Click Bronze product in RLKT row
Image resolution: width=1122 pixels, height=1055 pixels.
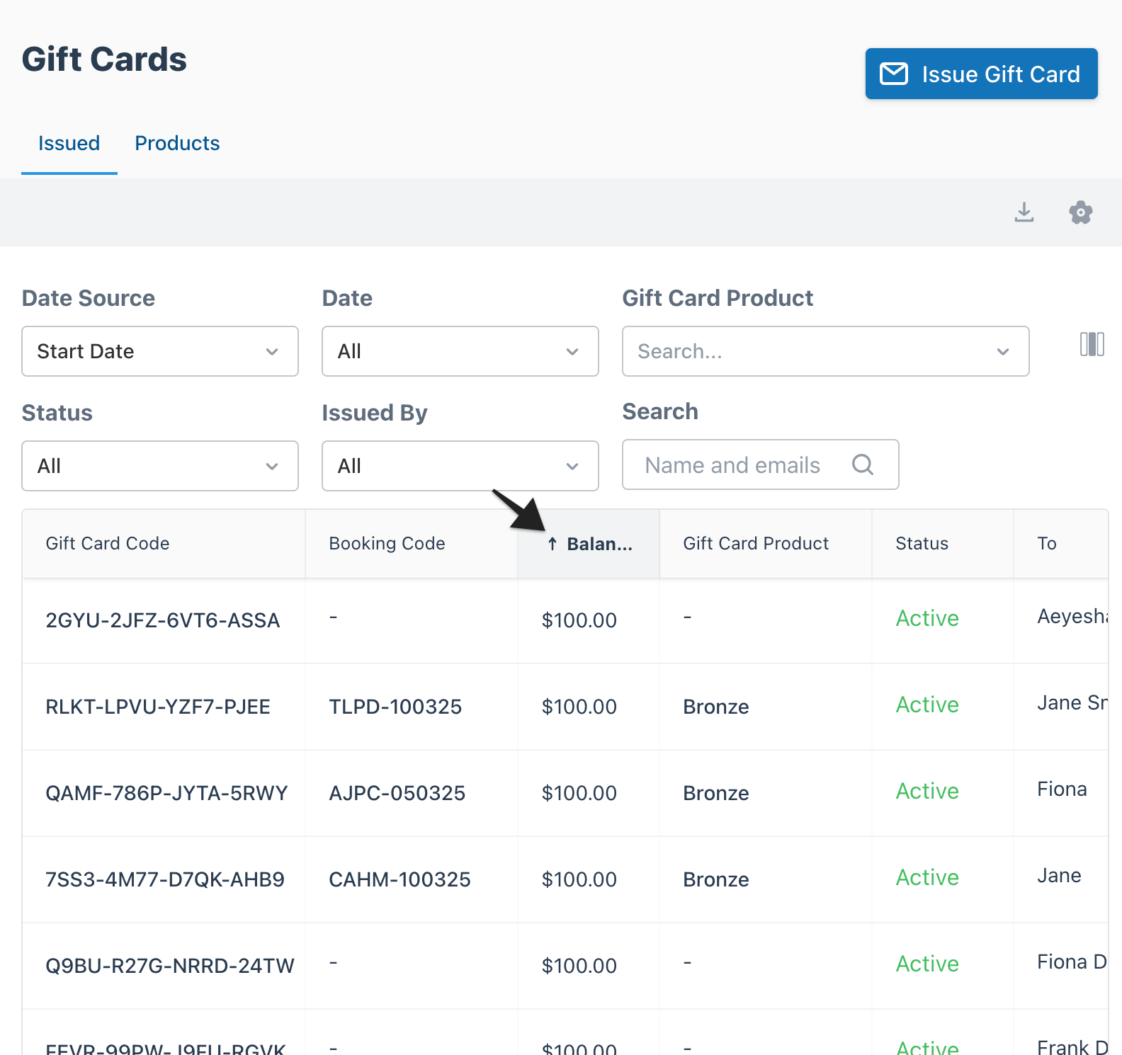click(716, 707)
